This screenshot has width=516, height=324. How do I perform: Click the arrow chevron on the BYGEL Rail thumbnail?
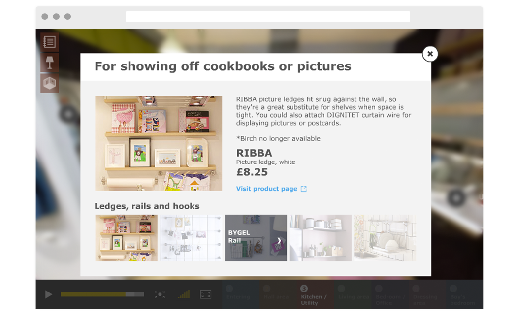[x=279, y=240]
